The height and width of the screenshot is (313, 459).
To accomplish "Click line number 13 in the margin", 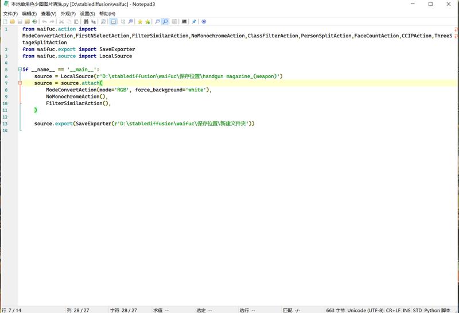I will [x=5, y=123].
